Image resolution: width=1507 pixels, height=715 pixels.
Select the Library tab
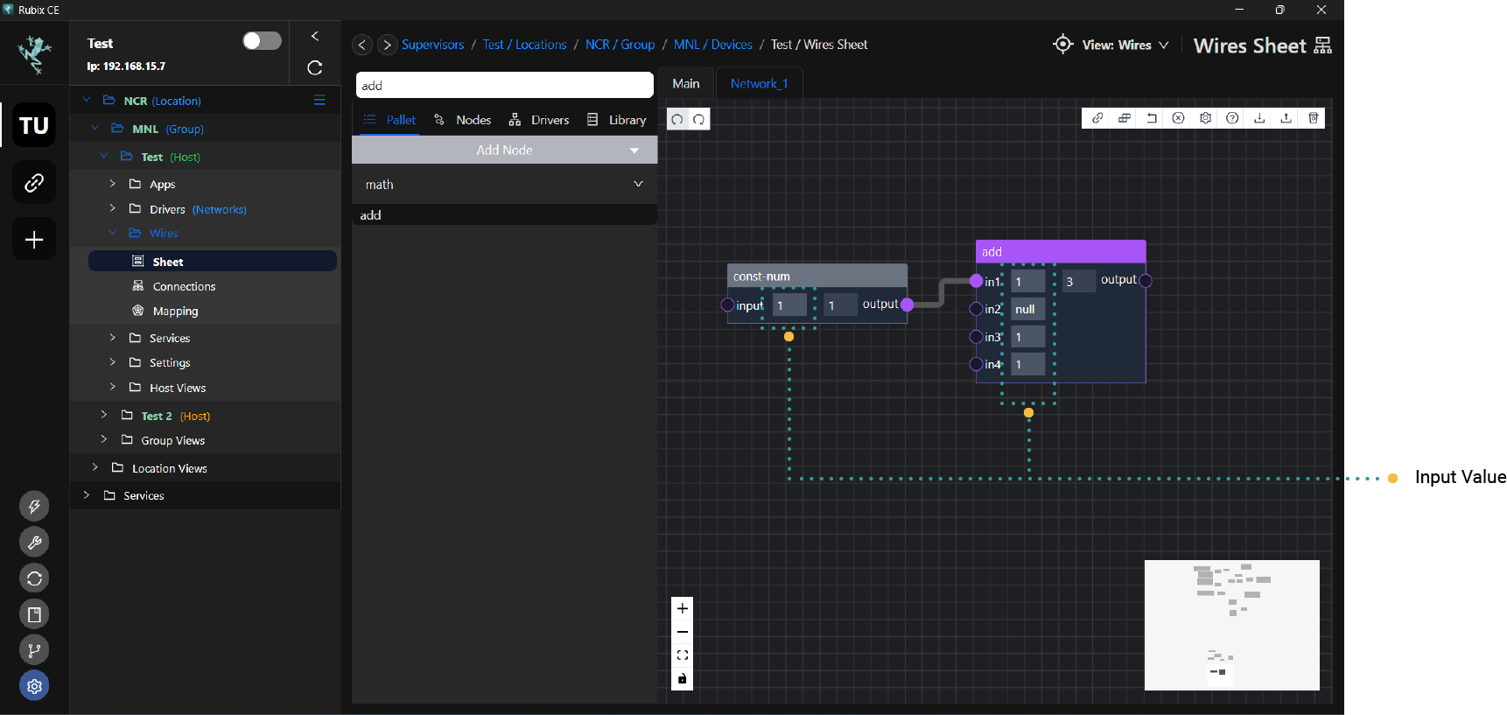tap(617, 120)
